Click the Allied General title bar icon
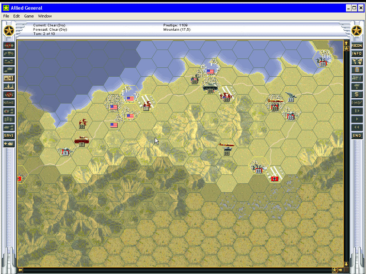The width and height of the screenshot is (366, 274). [6, 8]
